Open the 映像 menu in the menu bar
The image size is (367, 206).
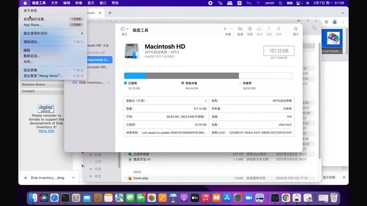(79, 3)
